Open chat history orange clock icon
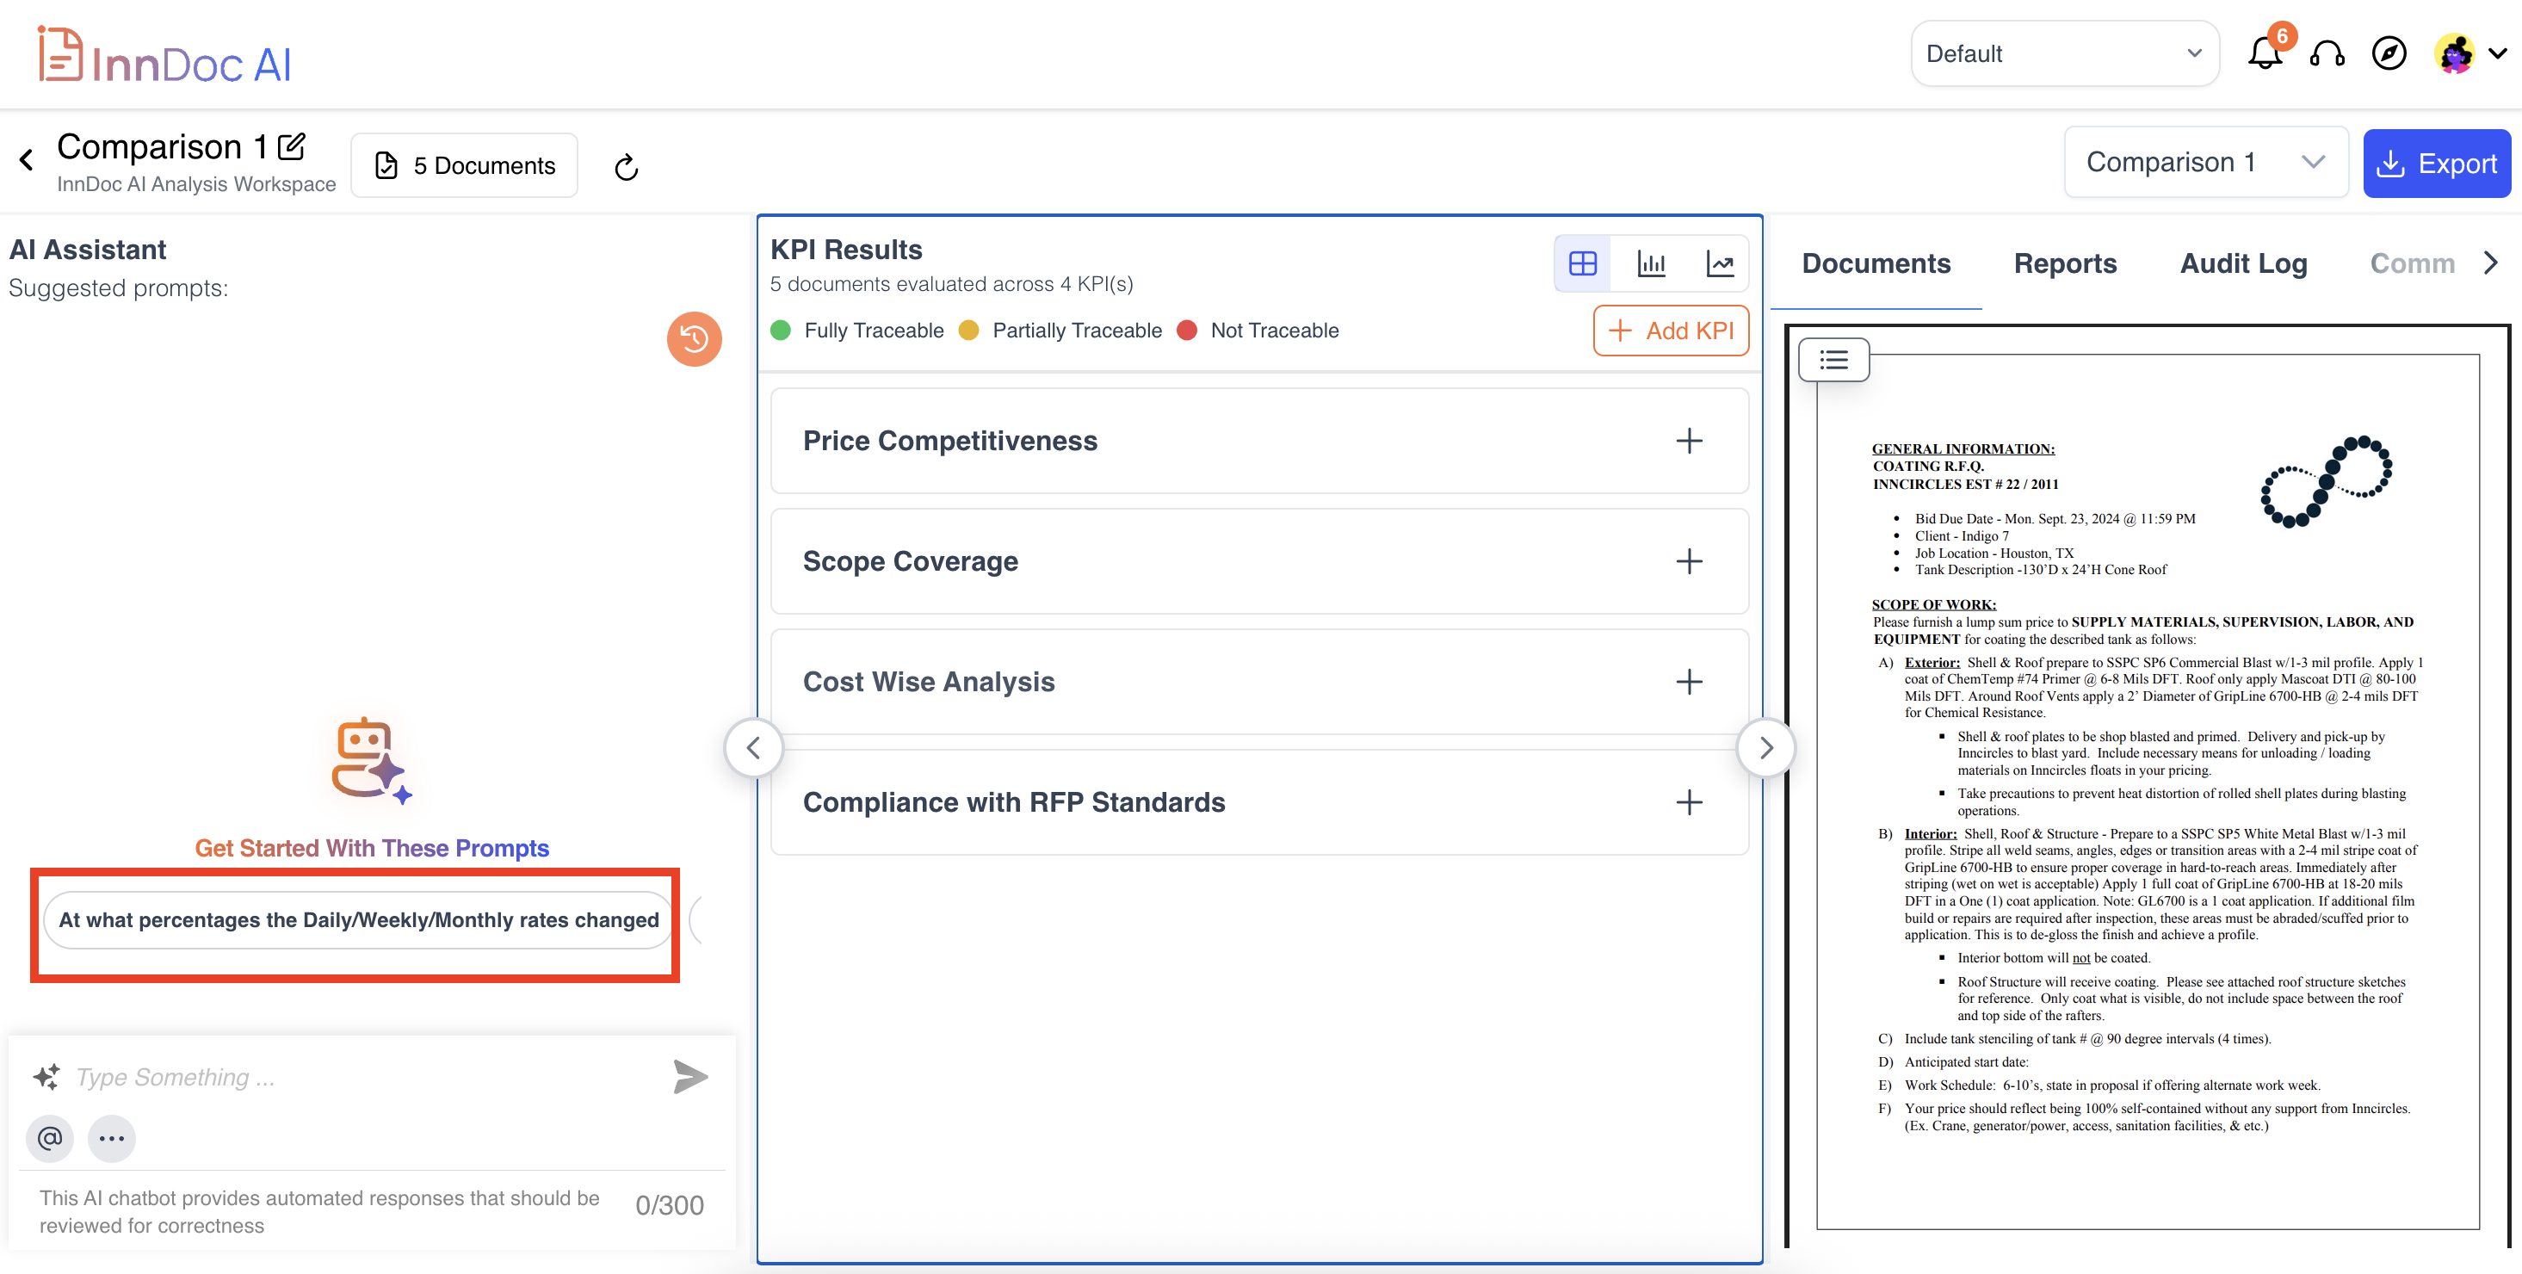This screenshot has width=2522, height=1274. [x=694, y=339]
